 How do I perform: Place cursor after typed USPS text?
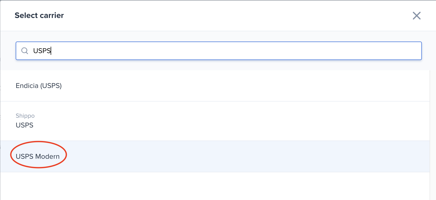click(51, 51)
